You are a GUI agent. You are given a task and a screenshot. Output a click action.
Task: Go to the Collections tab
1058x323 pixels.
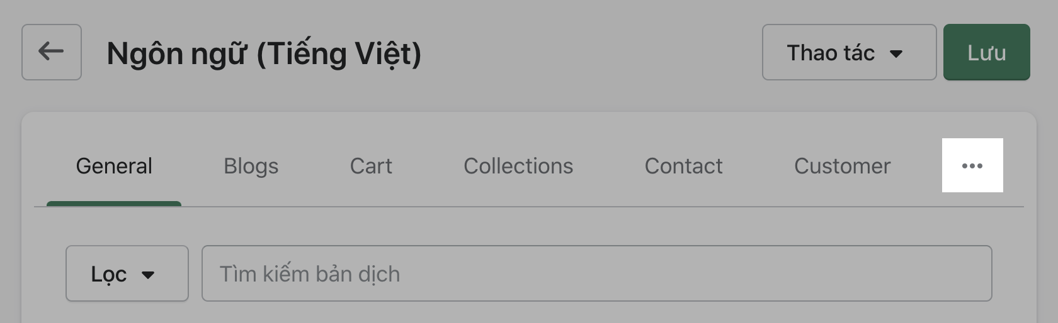pyautogui.click(x=518, y=167)
